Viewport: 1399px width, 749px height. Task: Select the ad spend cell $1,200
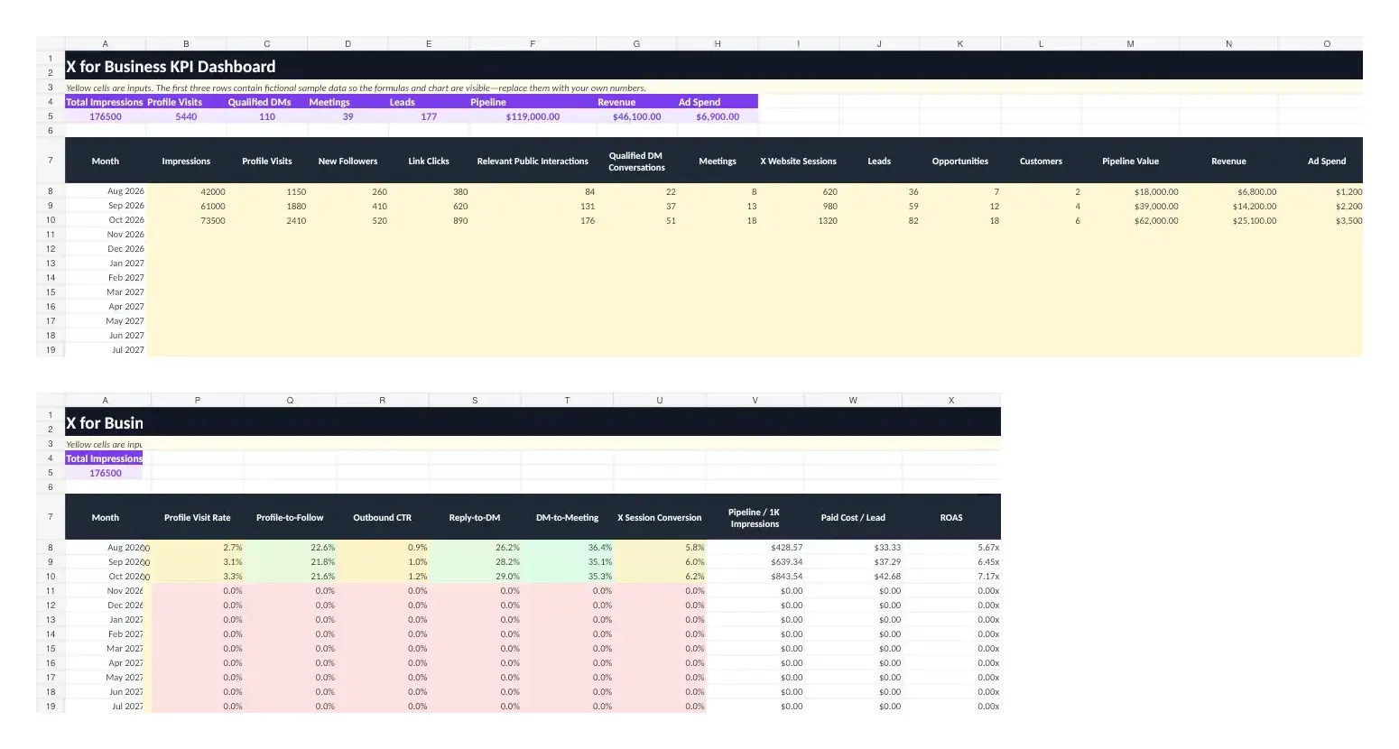point(1320,191)
